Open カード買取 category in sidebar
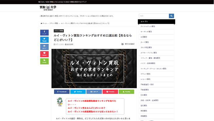 coord(145,42)
